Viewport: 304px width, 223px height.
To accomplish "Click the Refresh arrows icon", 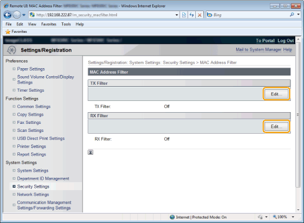I will point(191,15).
